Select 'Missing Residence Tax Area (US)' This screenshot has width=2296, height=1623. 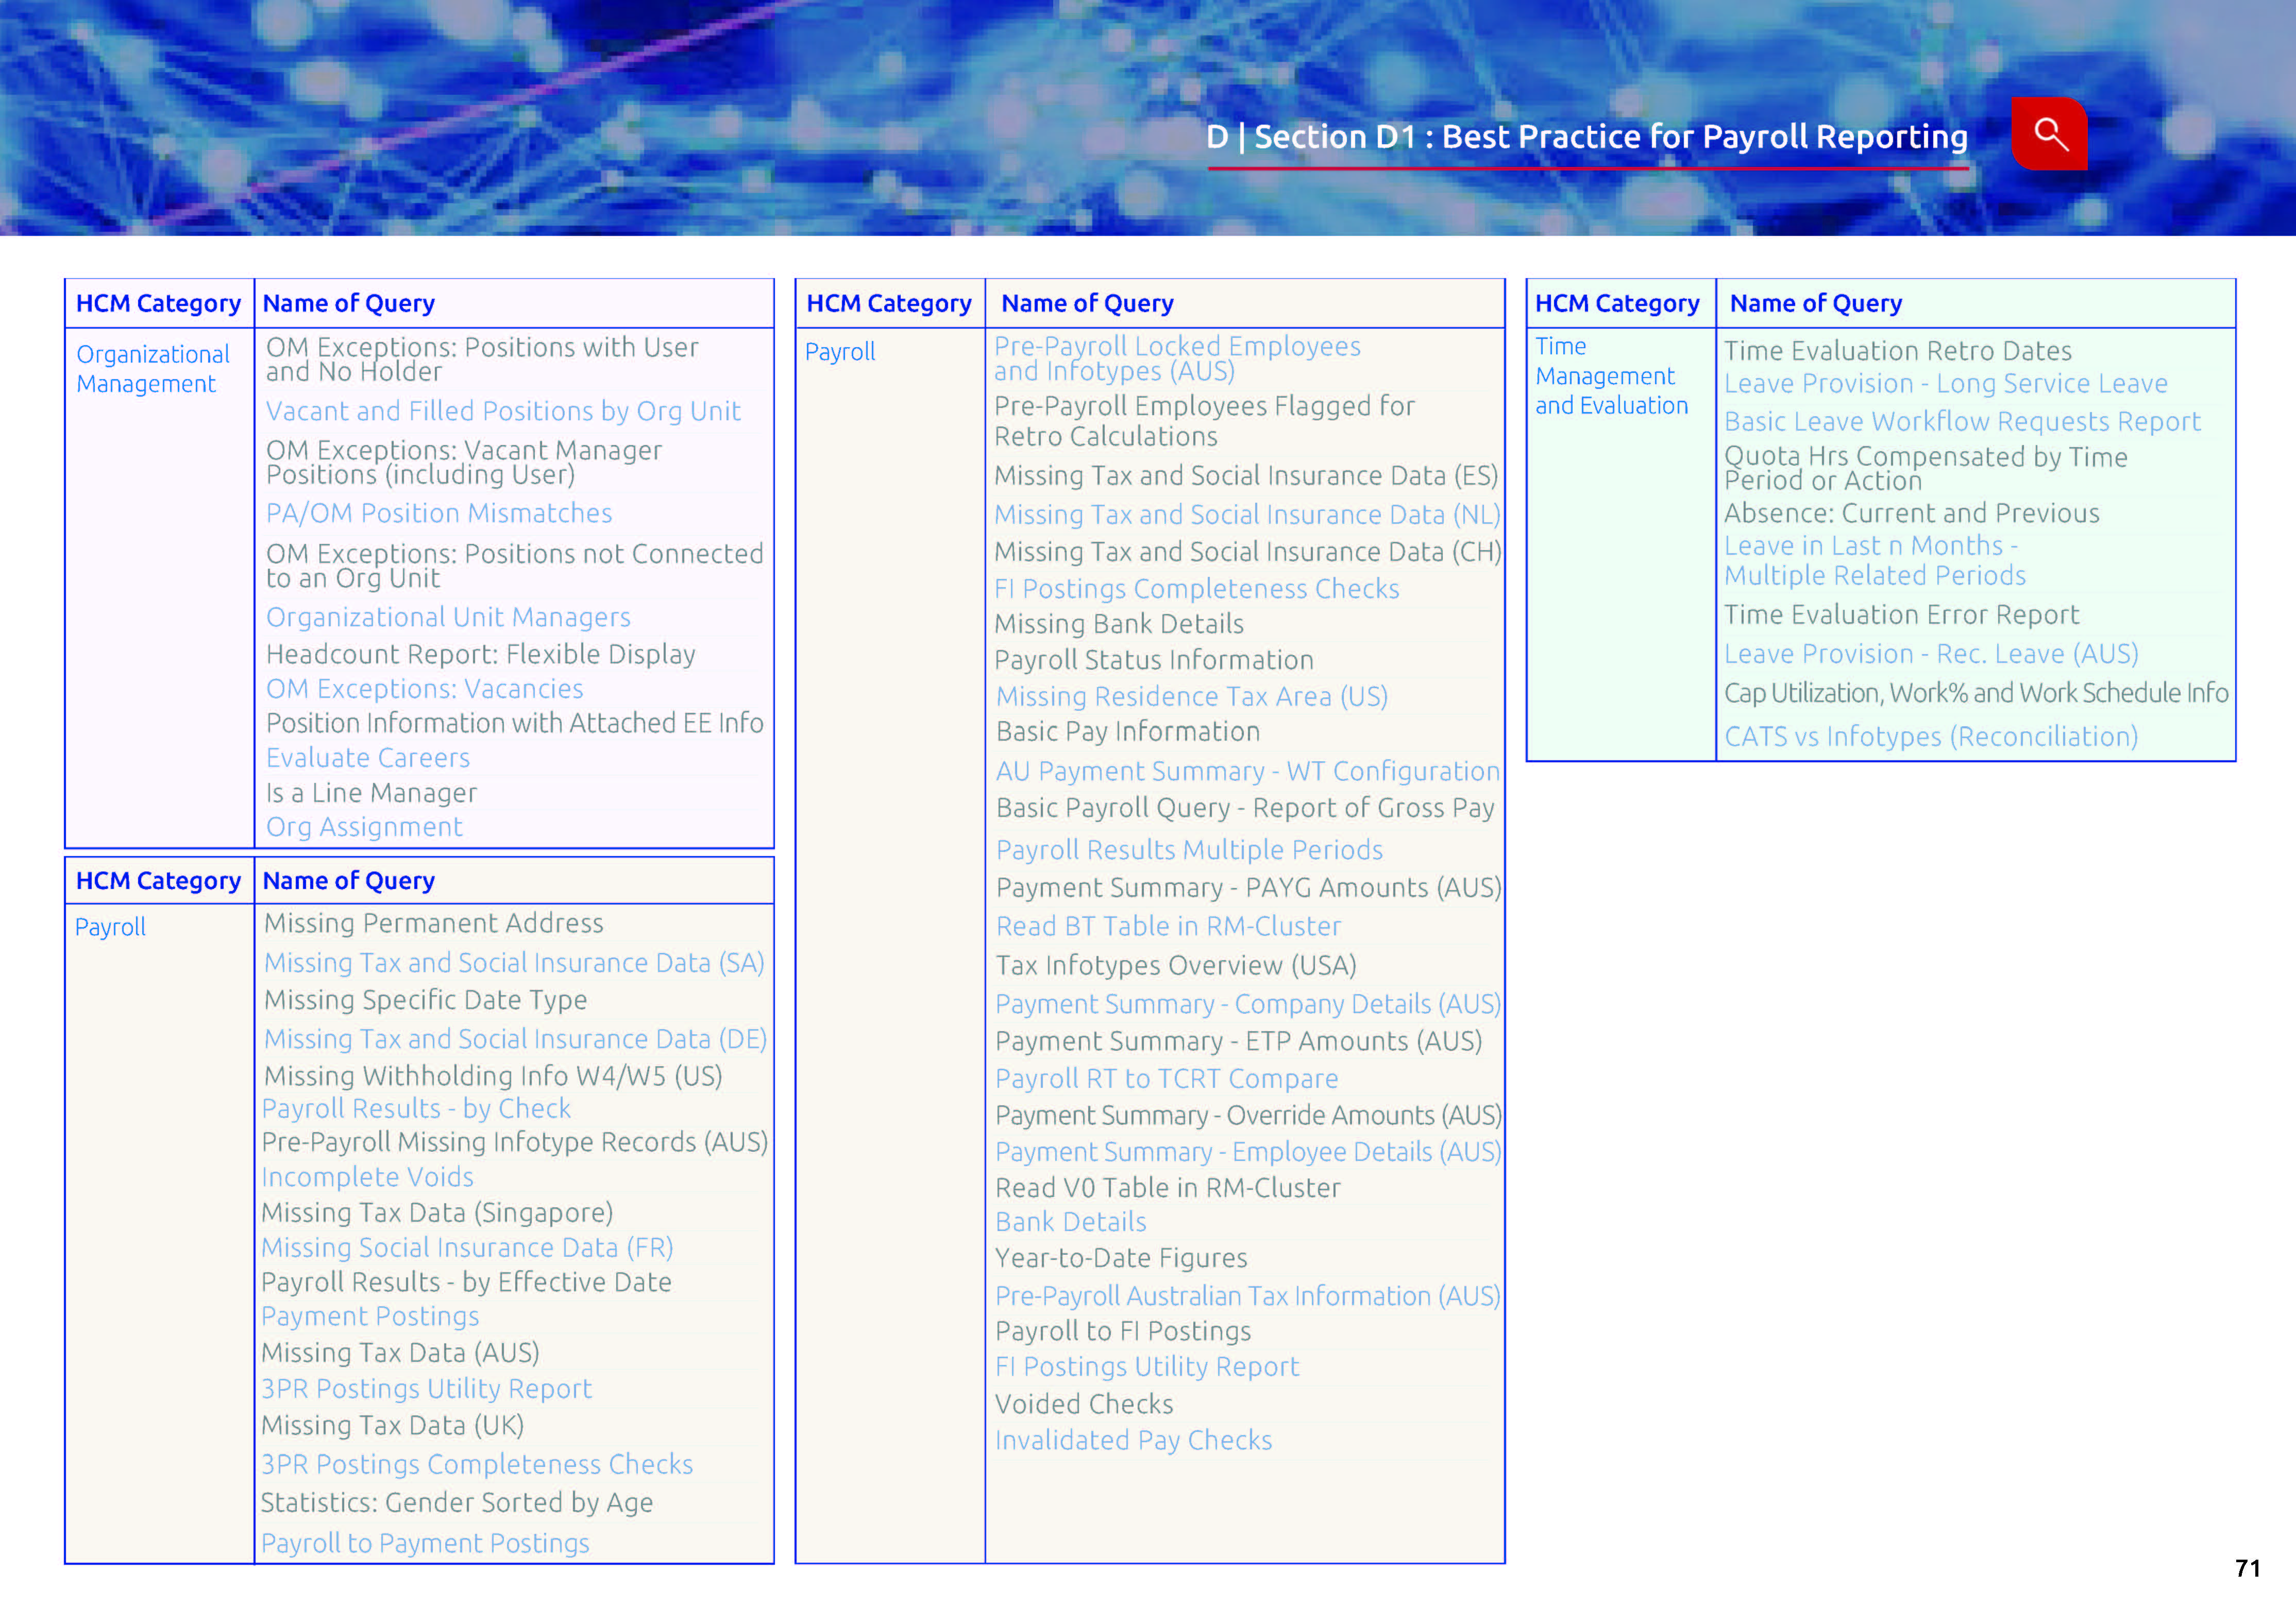tap(1192, 695)
